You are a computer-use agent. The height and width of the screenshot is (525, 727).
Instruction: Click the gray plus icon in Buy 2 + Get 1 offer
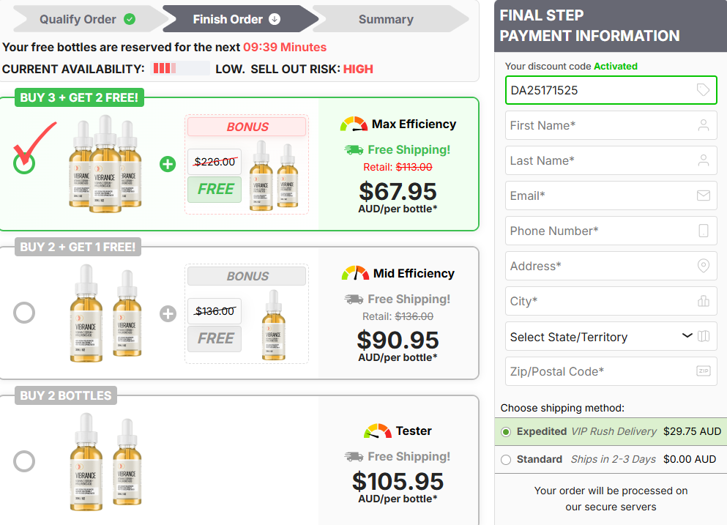168,313
